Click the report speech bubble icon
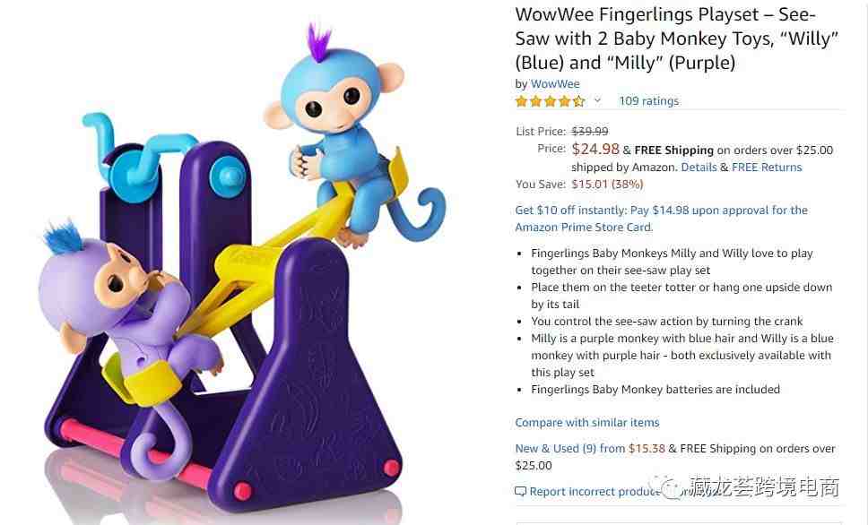 [x=520, y=492]
